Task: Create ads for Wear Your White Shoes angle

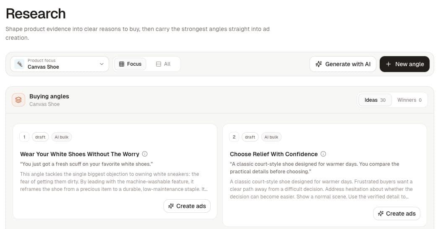Action: (x=187, y=206)
